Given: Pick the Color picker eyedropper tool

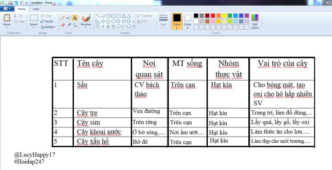Looking at the screenshot, I should pos(69,25).
